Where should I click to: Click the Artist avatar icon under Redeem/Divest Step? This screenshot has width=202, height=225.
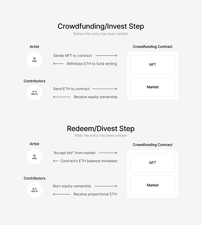click(34, 157)
